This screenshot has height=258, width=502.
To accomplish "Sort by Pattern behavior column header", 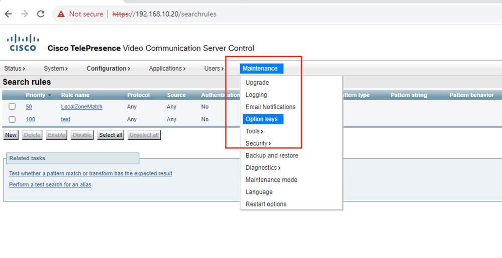I will (x=471, y=95).
